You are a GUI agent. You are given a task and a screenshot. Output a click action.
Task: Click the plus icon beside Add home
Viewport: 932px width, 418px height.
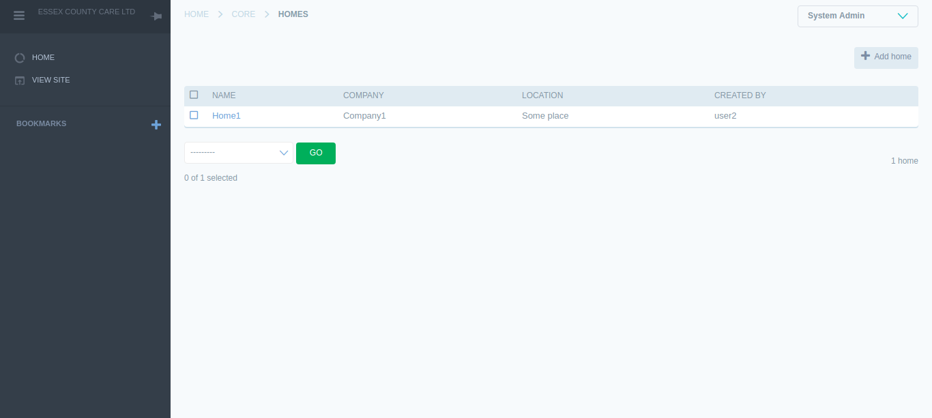(x=865, y=56)
